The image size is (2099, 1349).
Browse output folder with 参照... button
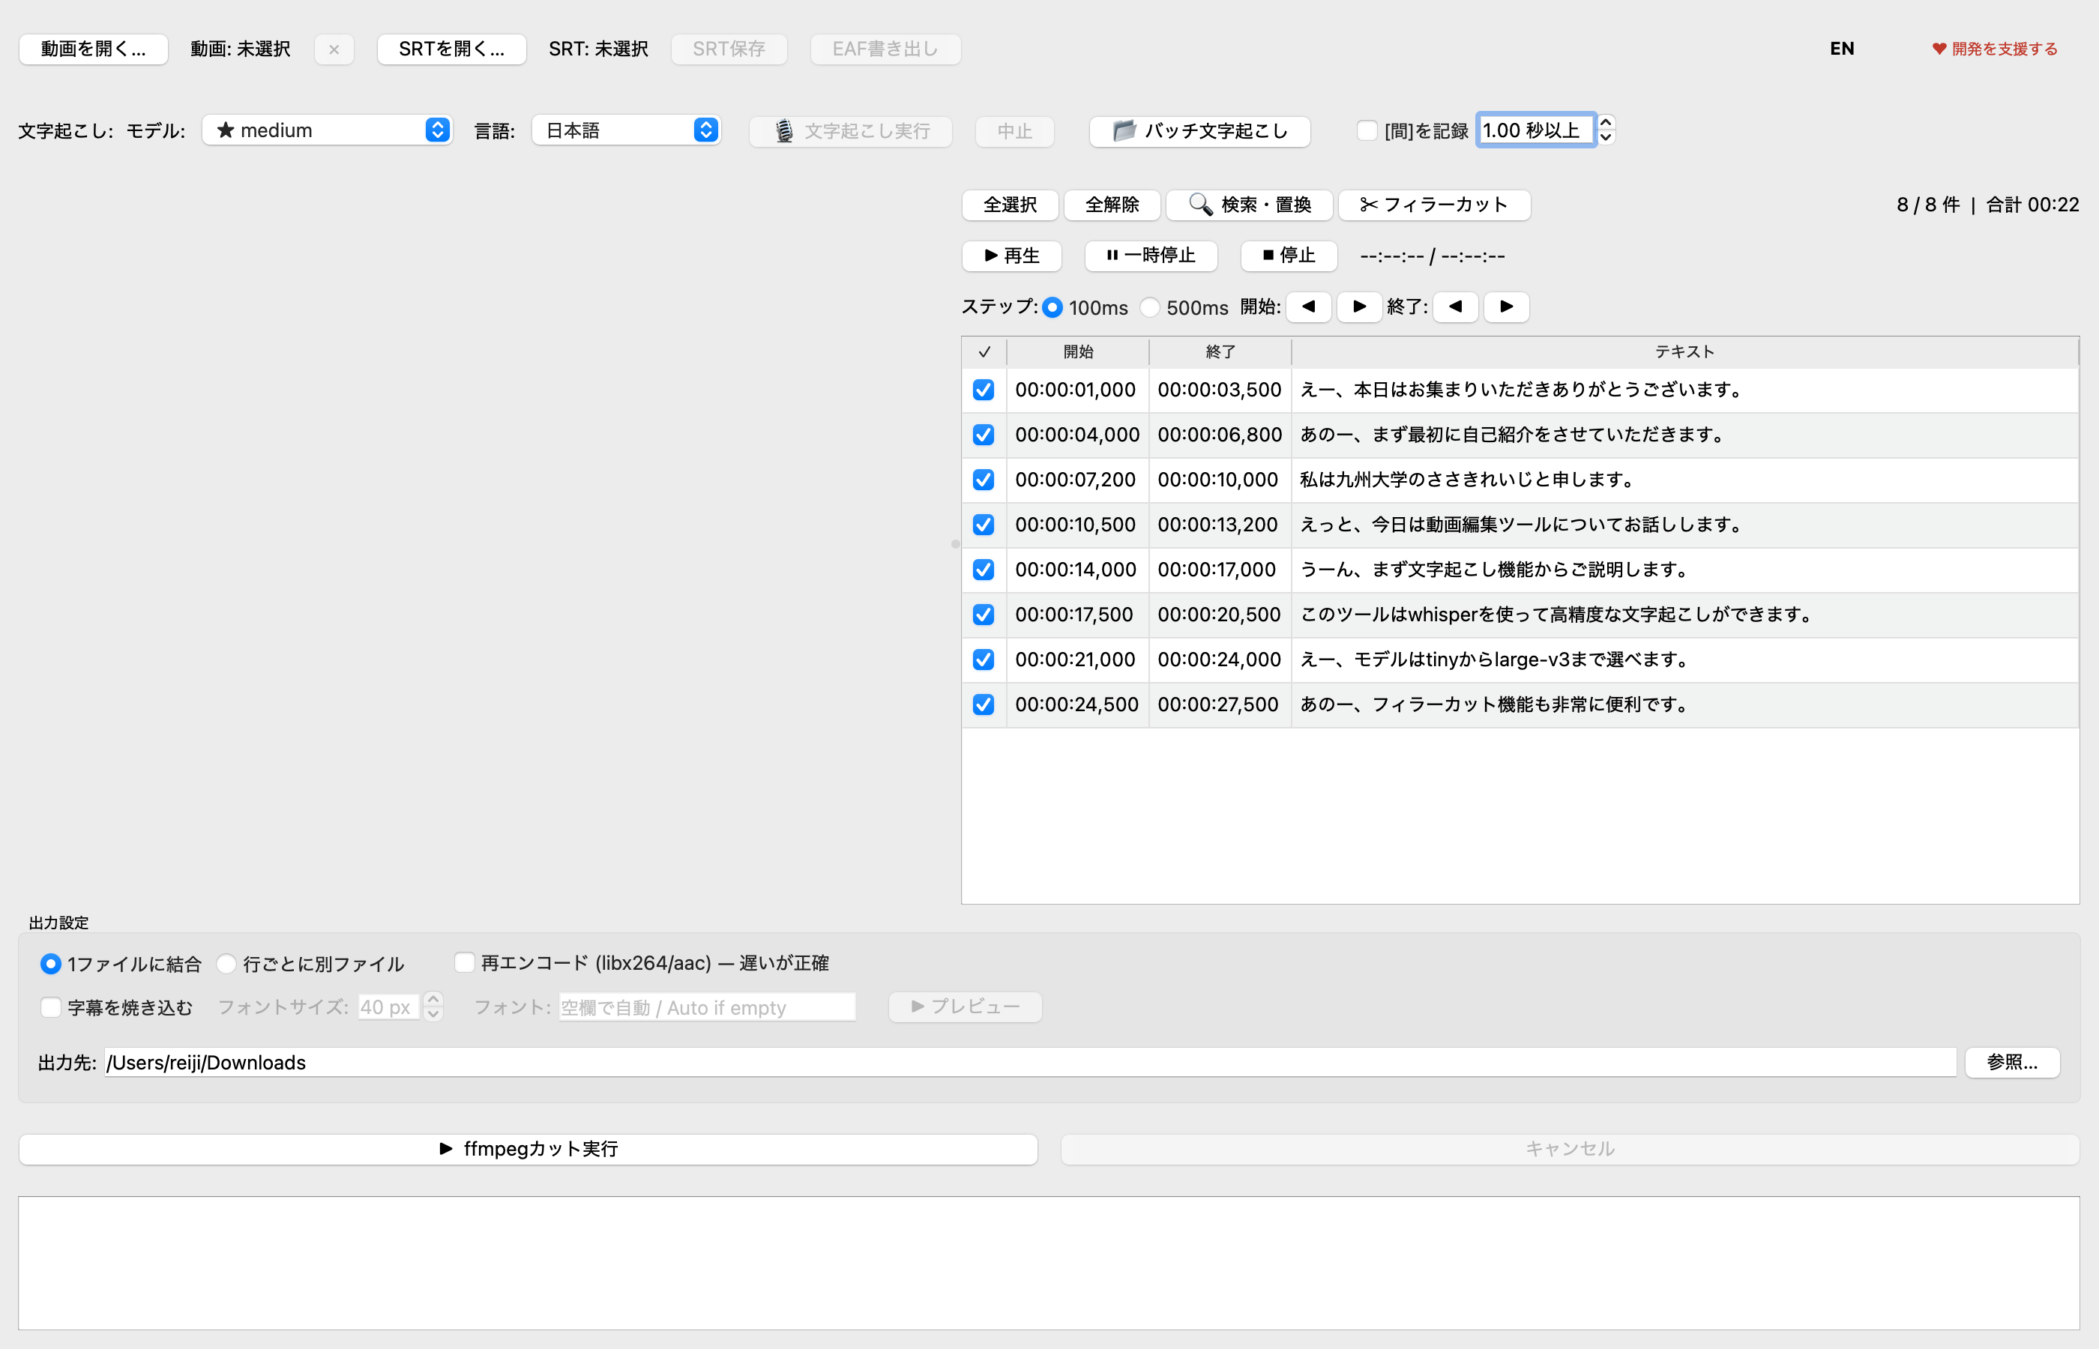pos(2011,1063)
